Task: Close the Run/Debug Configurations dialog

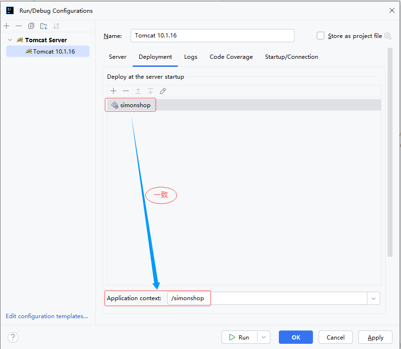Action: (392, 10)
